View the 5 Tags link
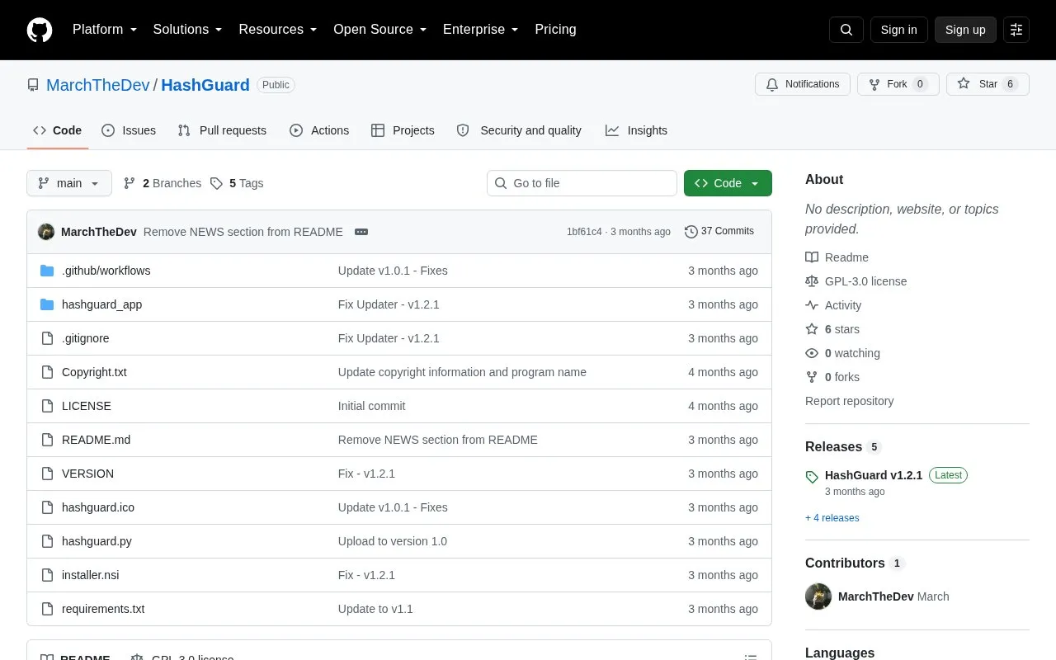The image size is (1056, 660). point(237,183)
